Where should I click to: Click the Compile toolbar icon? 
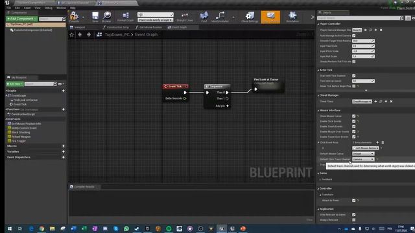74,17
